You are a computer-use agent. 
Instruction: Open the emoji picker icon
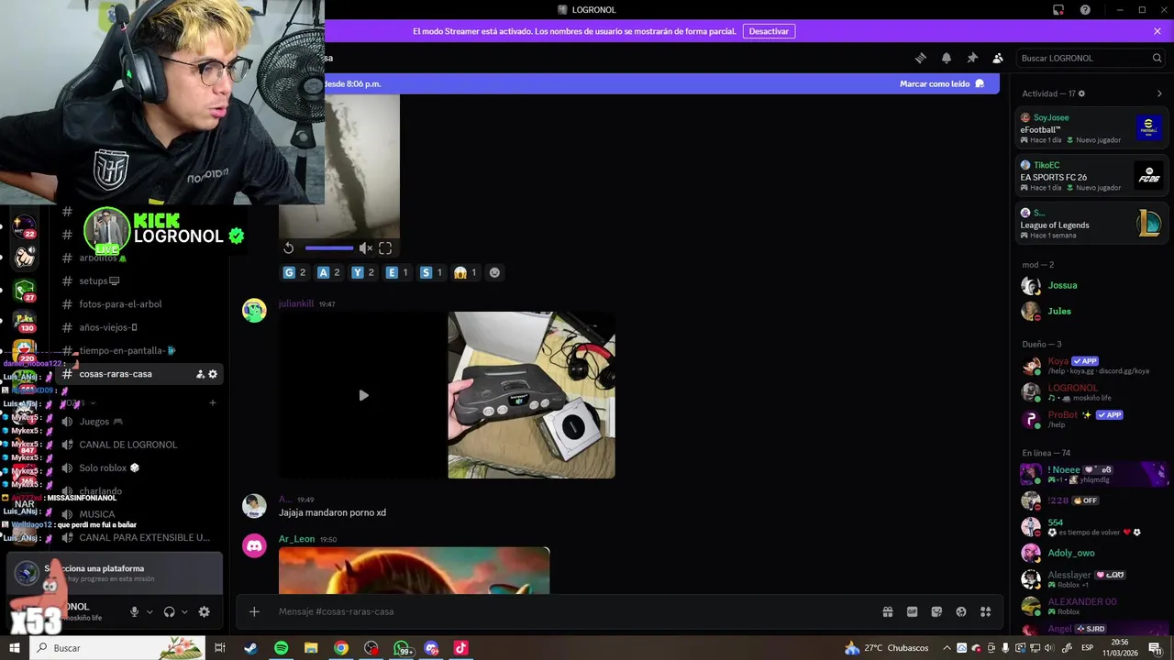[961, 611]
